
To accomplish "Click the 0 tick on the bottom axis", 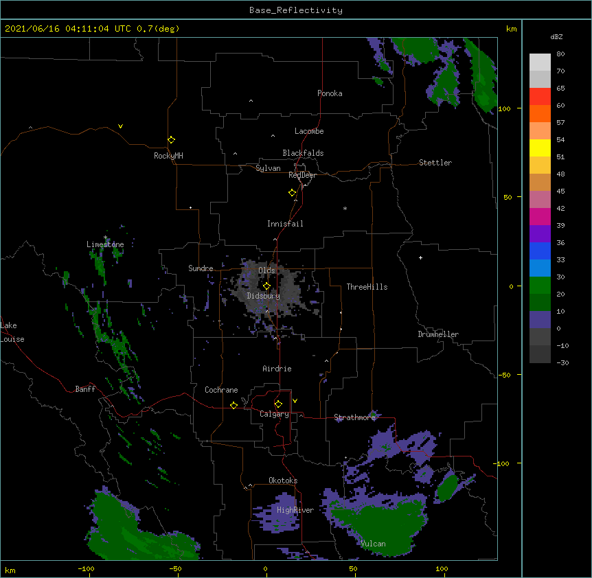I will click(x=265, y=568).
